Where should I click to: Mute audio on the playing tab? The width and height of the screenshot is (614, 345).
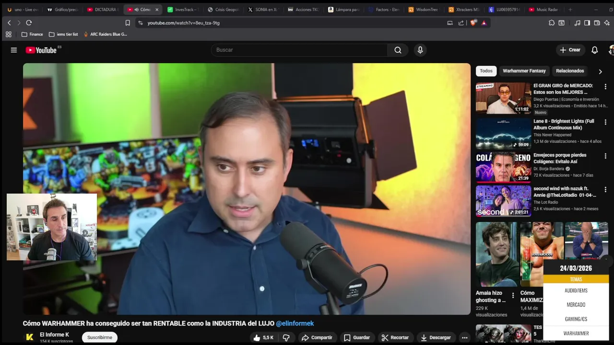[x=136, y=10]
